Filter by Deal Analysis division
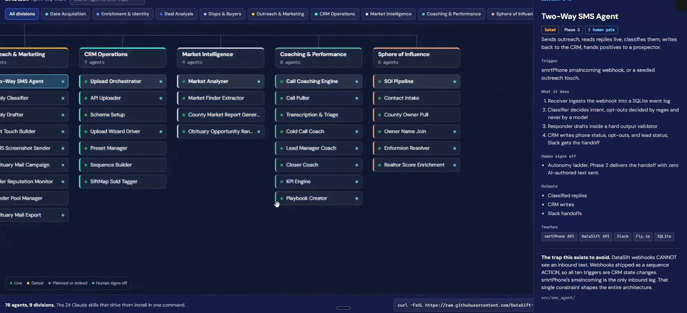Viewport: 687px width, 313px height. coord(176,14)
